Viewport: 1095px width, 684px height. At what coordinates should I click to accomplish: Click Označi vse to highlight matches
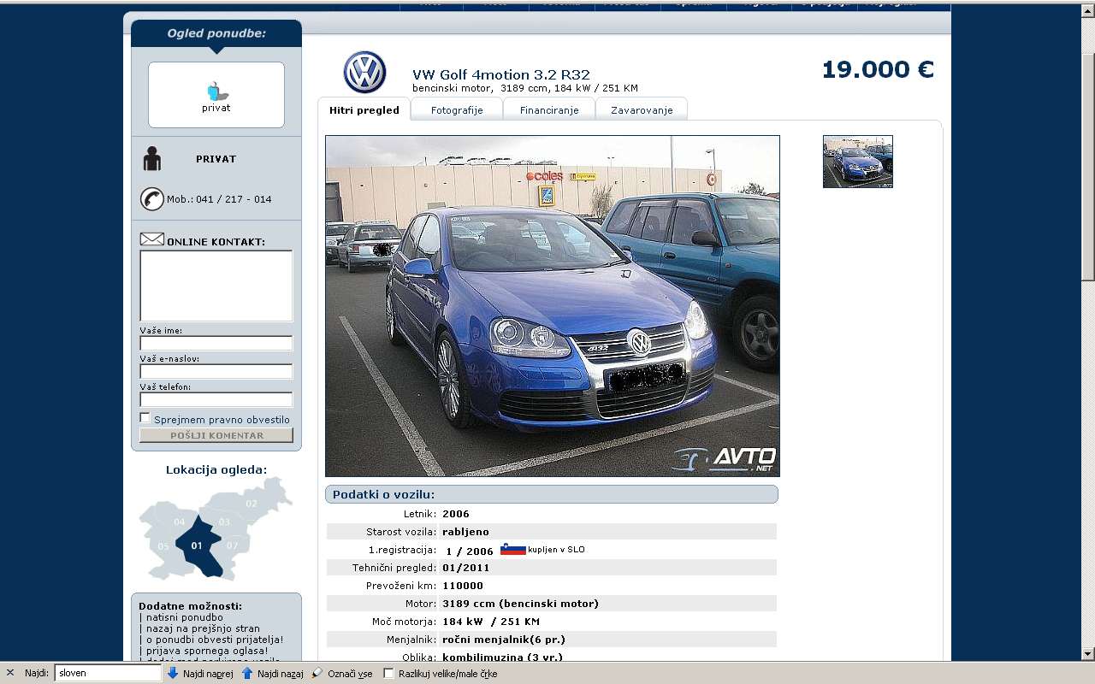tap(342, 673)
